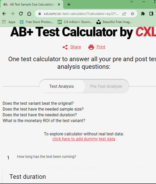Click the red Share icon
Screen dimensions: 156x184
point(65,47)
